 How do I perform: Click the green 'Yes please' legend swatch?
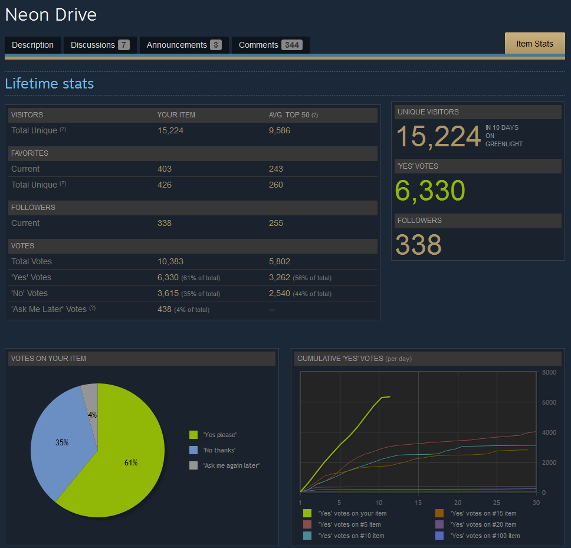pyautogui.click(x=193, y=435)
